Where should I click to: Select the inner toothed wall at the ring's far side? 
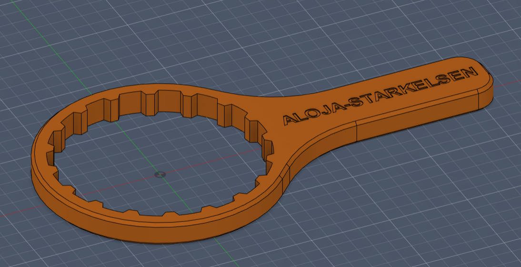coord(166,102)
